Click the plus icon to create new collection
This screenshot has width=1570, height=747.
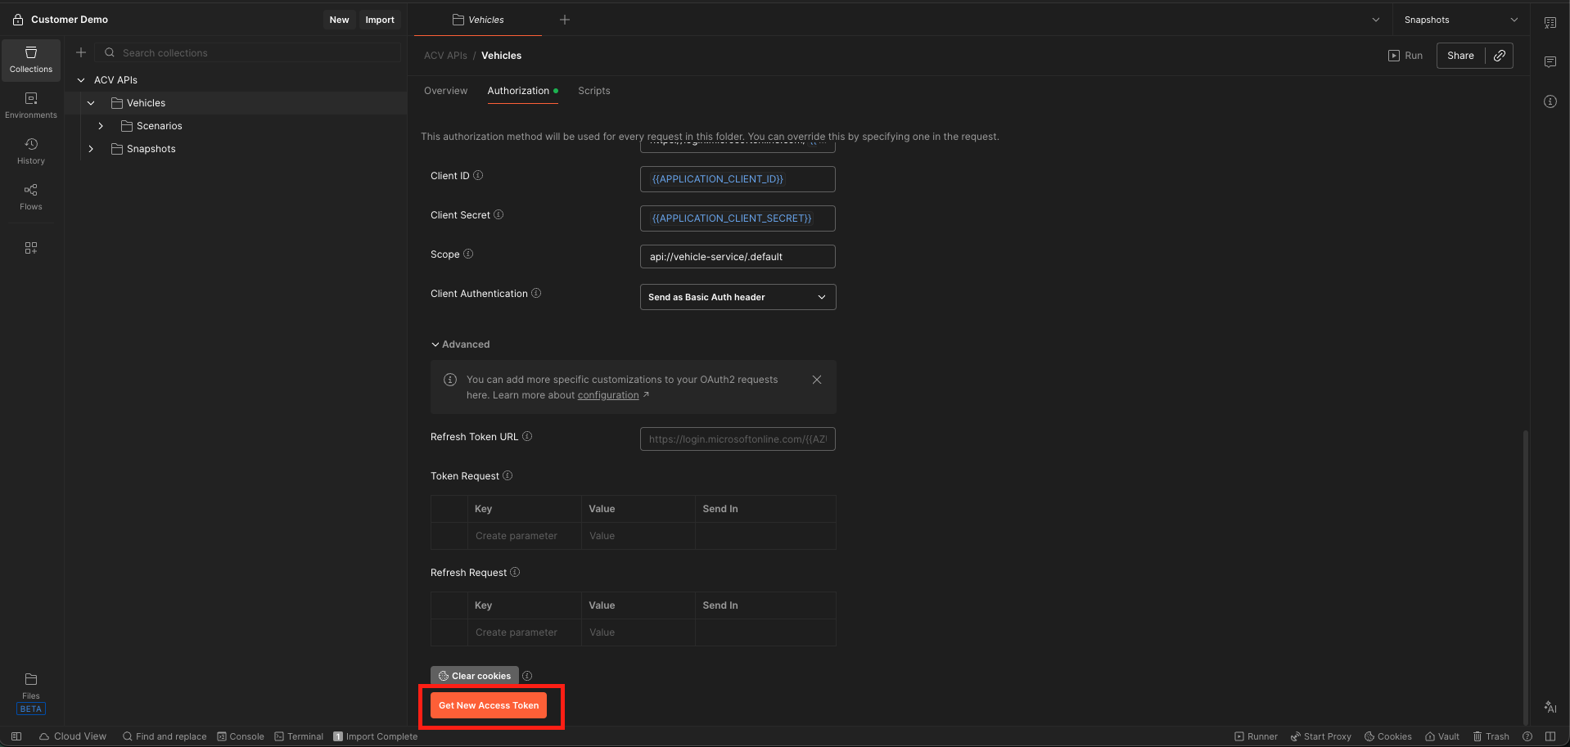tap(81, 52)
